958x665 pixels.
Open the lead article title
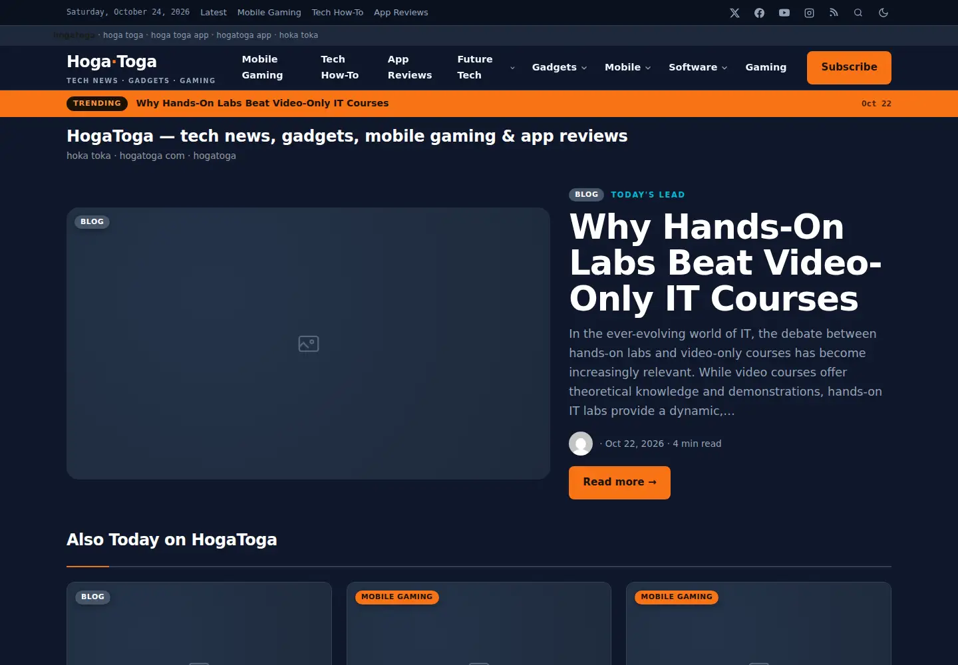[725, 263]
